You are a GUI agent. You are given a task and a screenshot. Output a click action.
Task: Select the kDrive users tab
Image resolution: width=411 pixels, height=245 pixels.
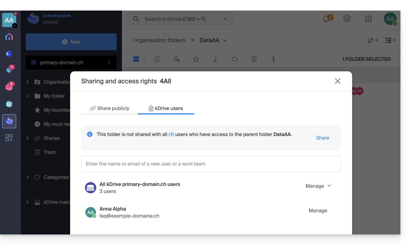tap(166, 108)
